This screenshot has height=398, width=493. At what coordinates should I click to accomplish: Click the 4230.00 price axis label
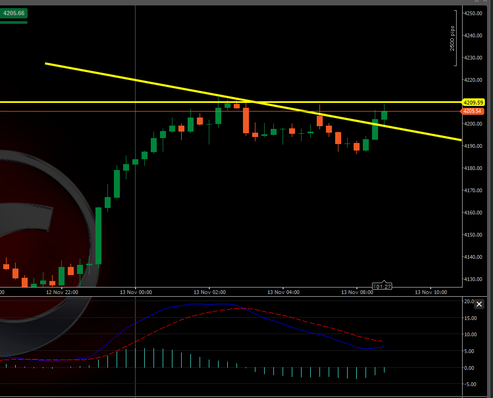tap(473, 58)
